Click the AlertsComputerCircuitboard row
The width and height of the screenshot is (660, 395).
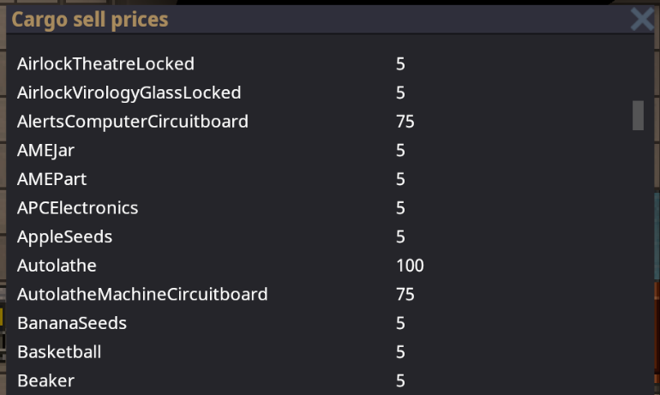coord(133,122)
